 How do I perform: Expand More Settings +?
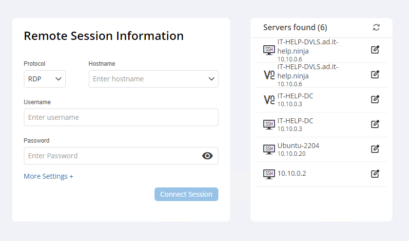click(x=48, y=176)
